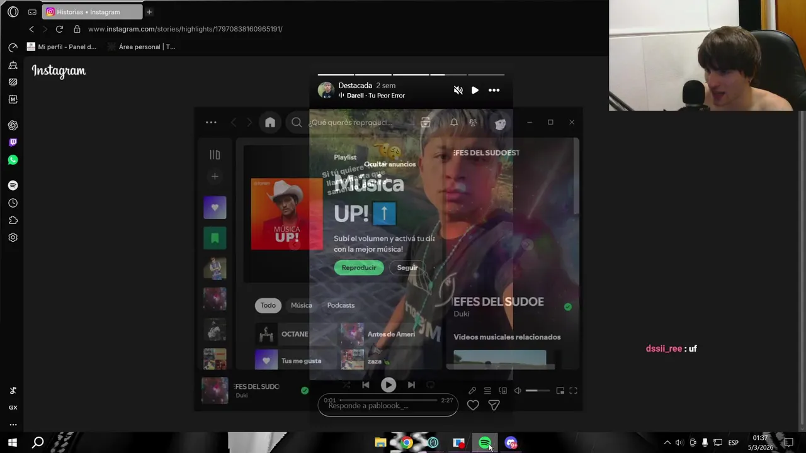Go back with browser back arrow
This screenshot has height=453, width=806.
pos(31,29)
